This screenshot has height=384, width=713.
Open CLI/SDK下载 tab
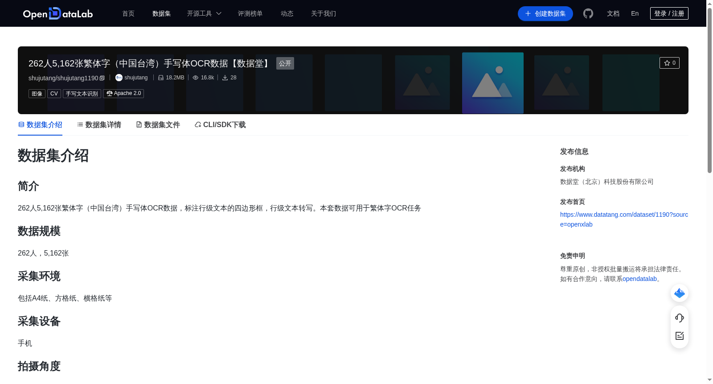(x=220, y=125)
